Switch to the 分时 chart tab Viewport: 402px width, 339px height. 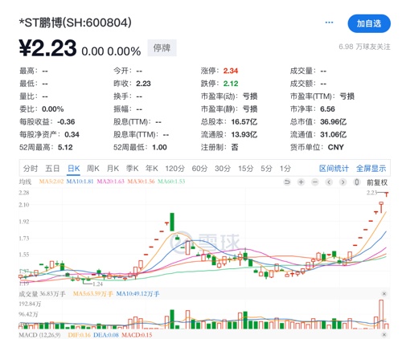(x=31, y=169)
